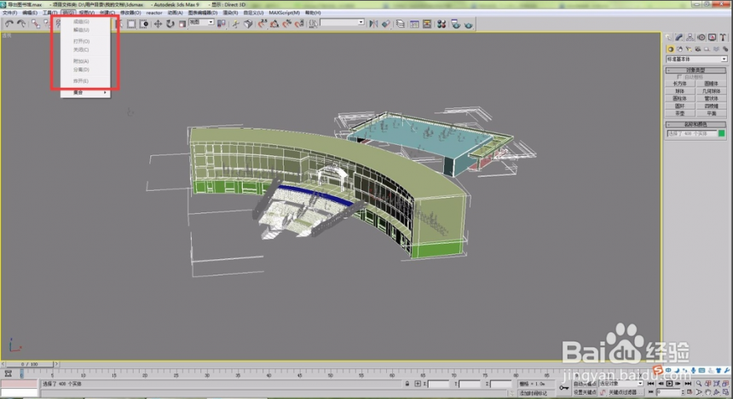Toggle the window/crossing selection icon
Image resolution: width=733 pixels, height=399 pixels.
click(x=143, y=24)
